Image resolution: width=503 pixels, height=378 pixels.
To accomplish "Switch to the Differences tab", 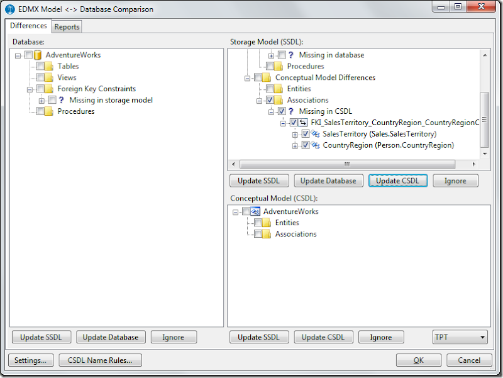I will pos(28,26).
